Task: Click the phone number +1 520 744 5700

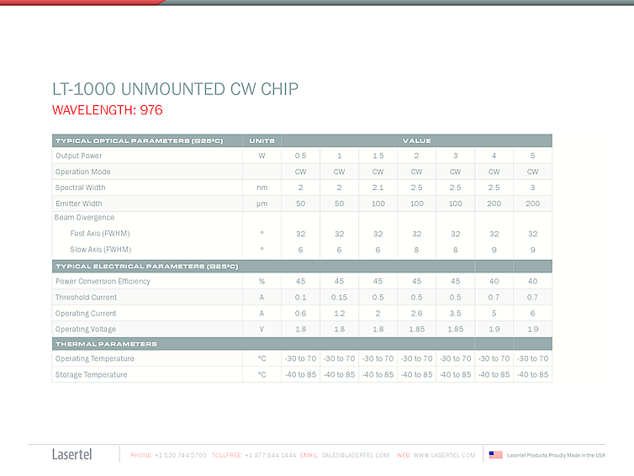Action: pyautogui.click(x=180, y=455)
